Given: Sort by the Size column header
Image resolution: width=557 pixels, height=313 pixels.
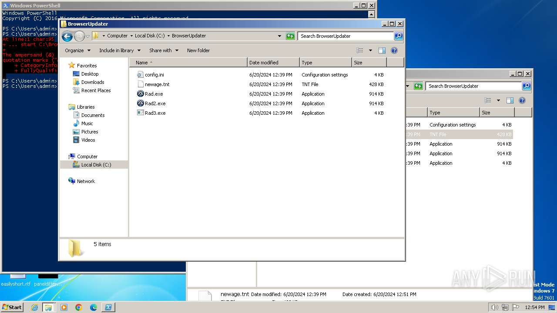Looking at the screenshot, I should [369, 63].
